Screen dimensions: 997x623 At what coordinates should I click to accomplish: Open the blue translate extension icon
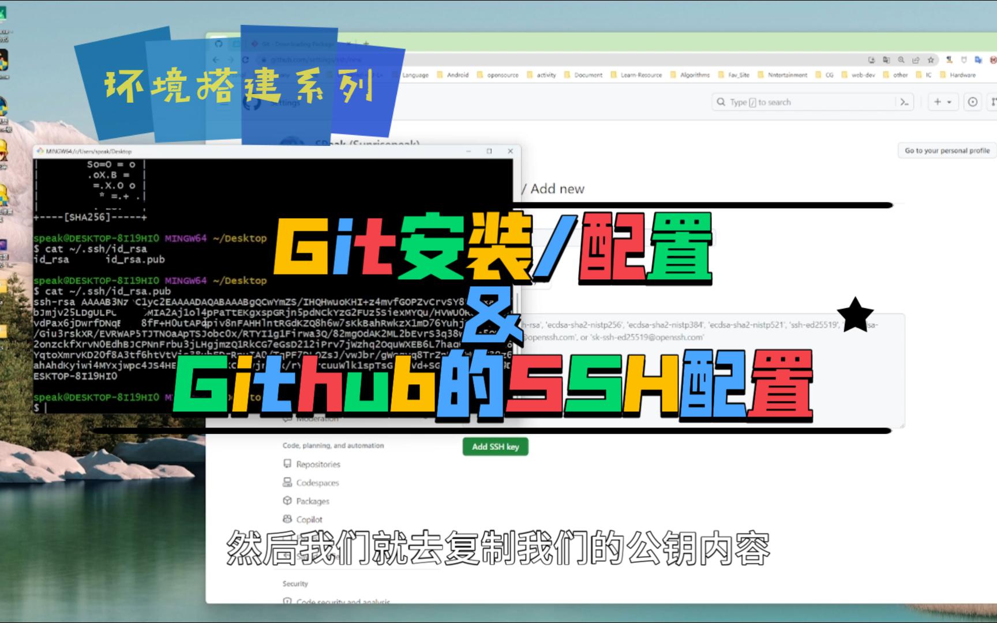tap(979, 60)
